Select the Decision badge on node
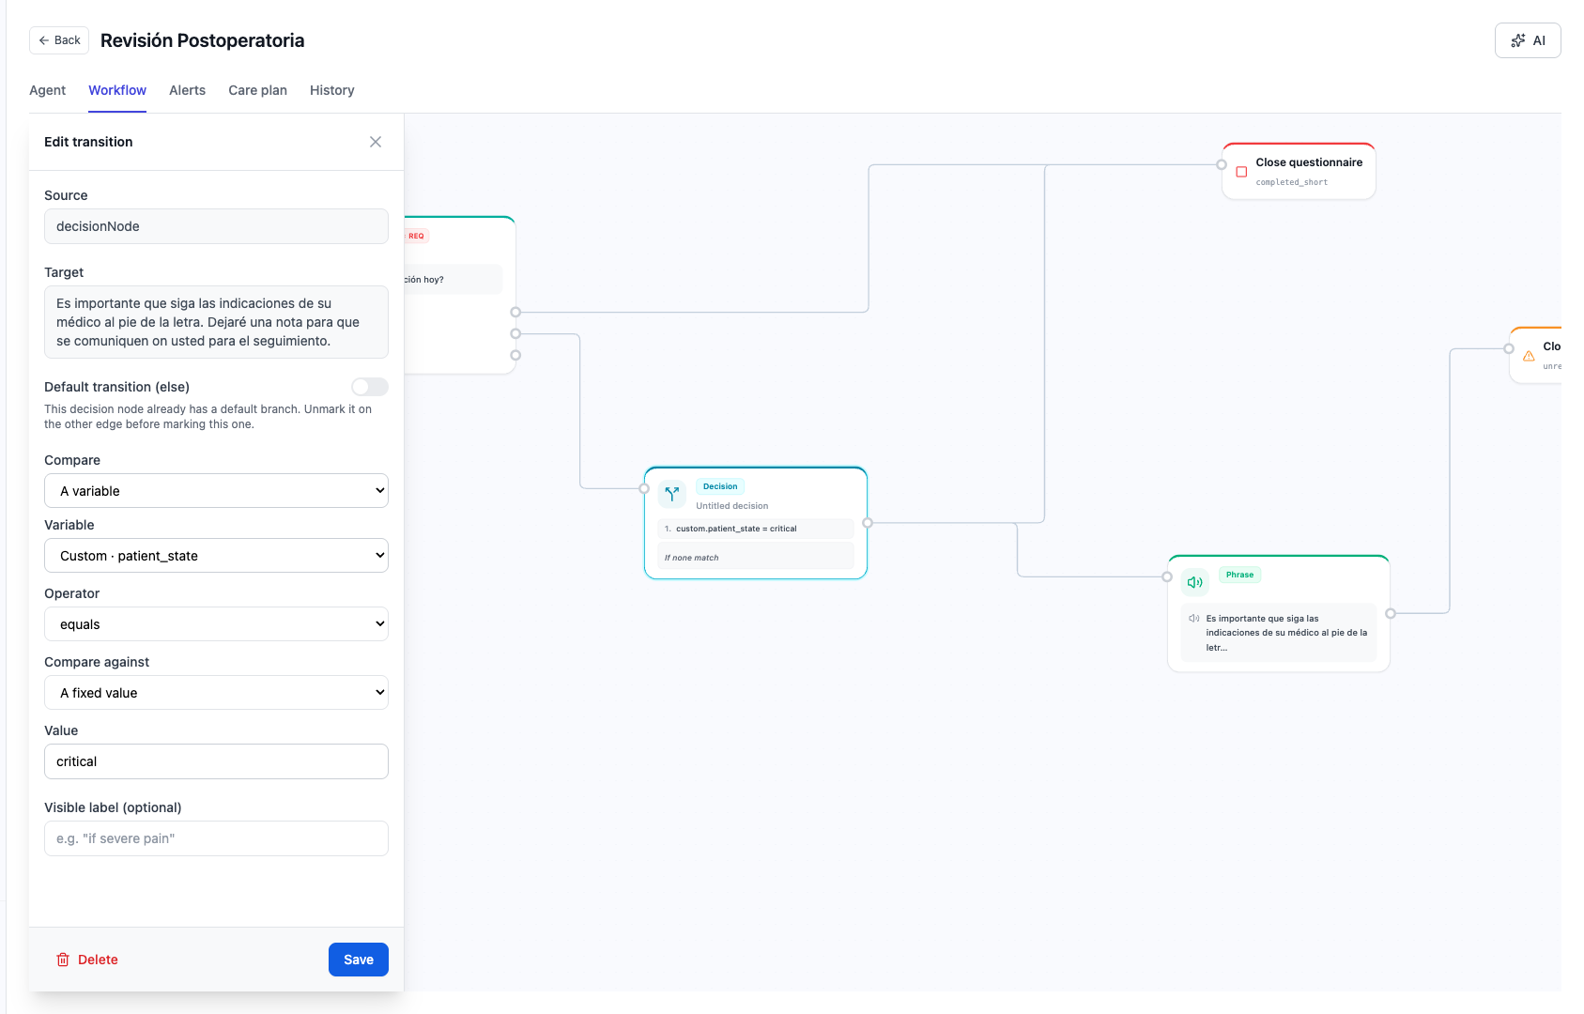This screenshot has width=1584, height=1014. click(720, 486)
